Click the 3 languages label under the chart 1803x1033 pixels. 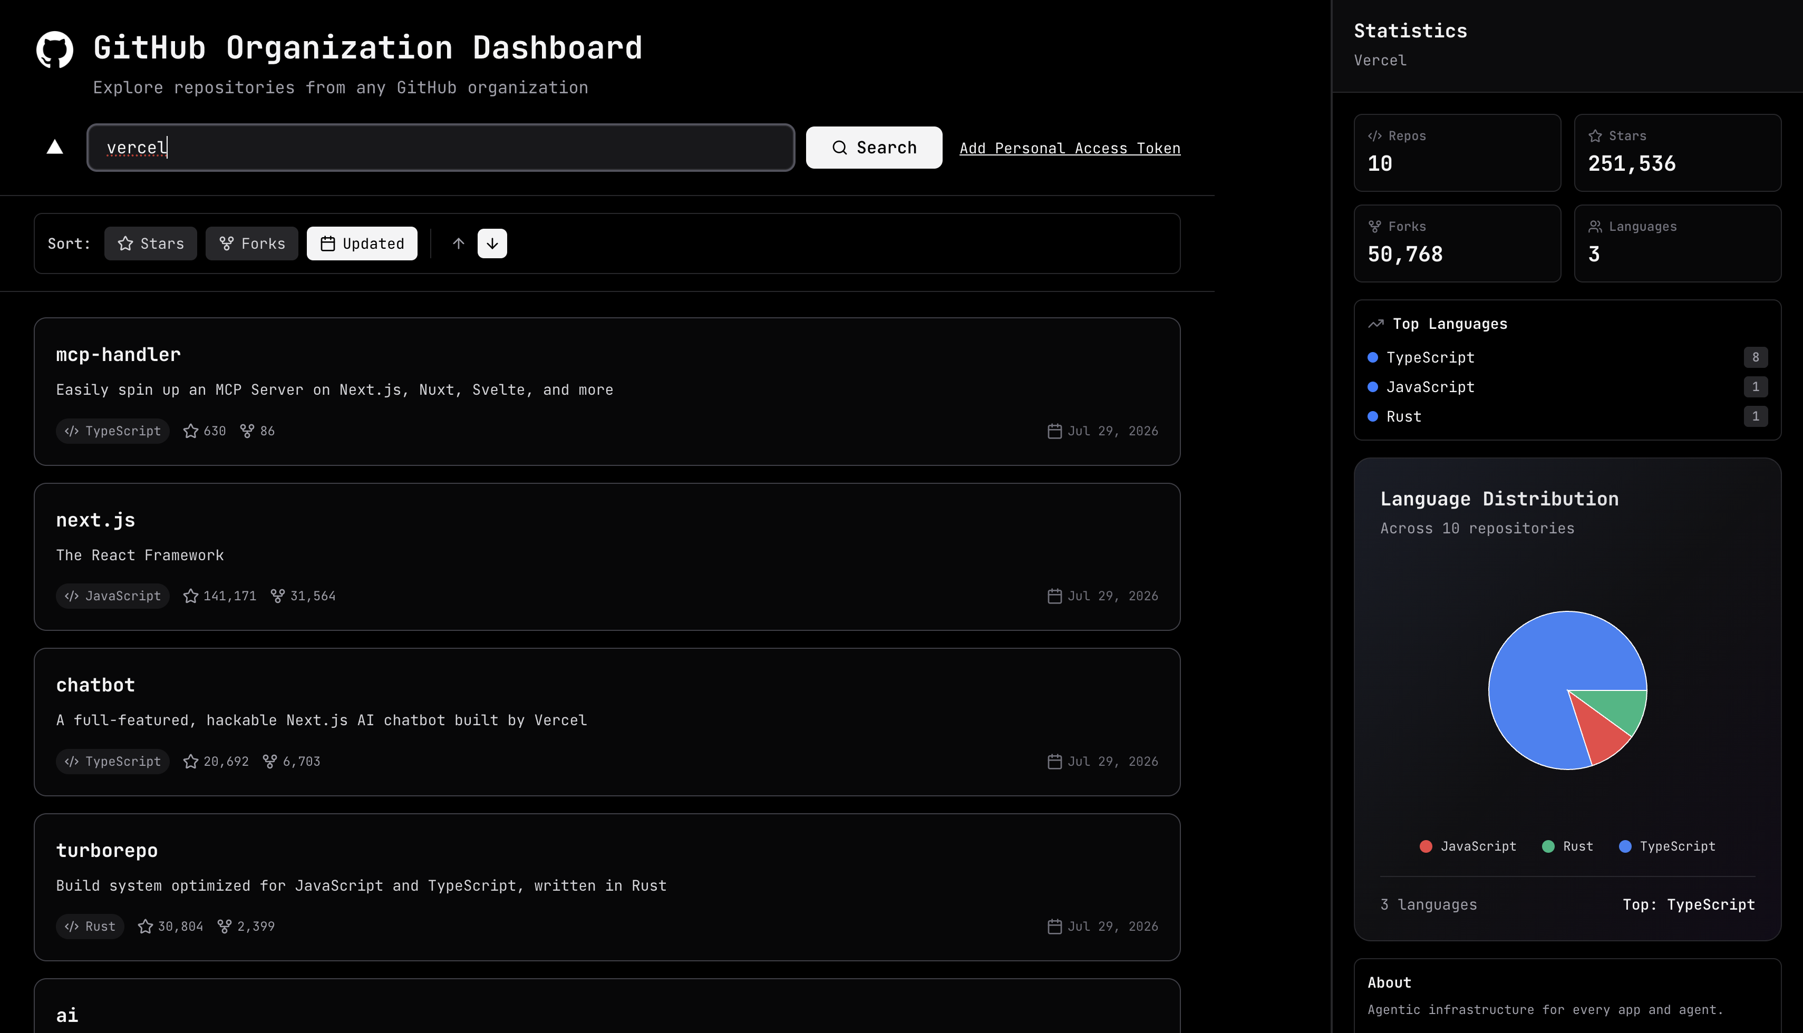pyautogui.click(x=1428, y=904)
